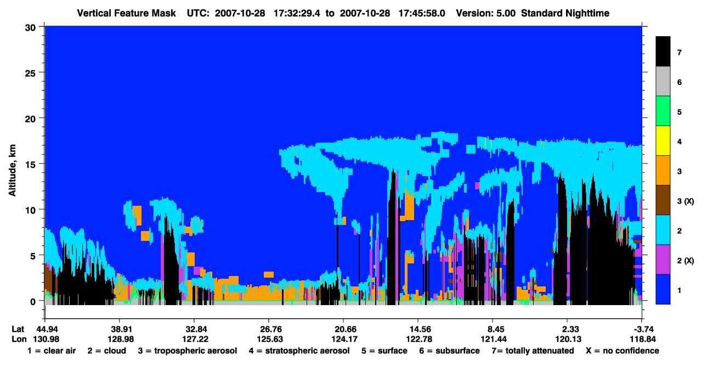Click the blue color swatch labeled 1

pyautogui.click(x=663, y=289)
